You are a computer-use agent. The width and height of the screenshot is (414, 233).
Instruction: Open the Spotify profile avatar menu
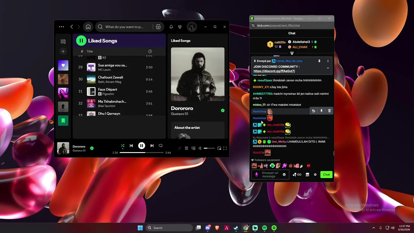[x=192, y=27]
